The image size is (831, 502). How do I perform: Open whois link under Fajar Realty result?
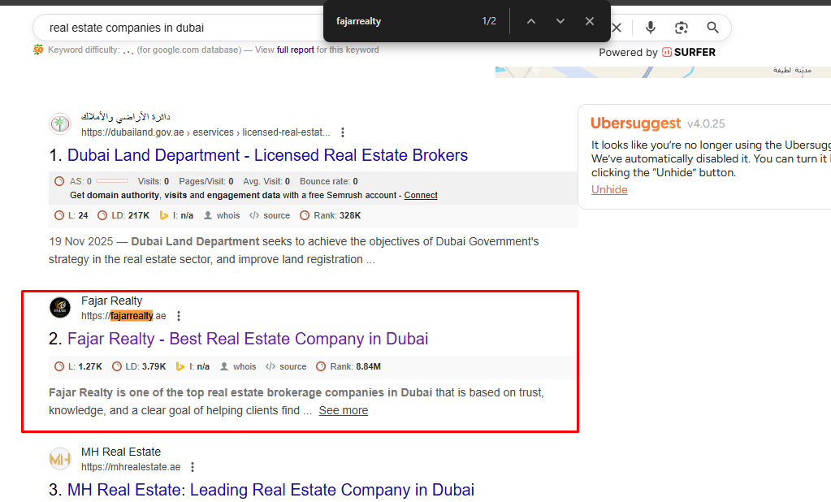click(244, 366)
